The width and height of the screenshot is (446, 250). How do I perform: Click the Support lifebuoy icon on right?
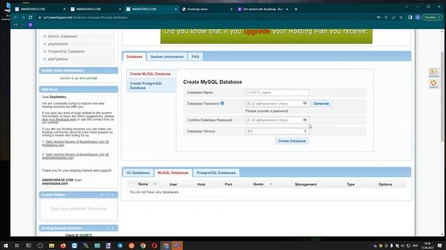(433, 83)
